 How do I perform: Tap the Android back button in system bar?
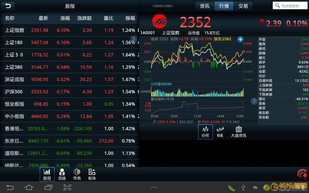click(x=10, y=187)
